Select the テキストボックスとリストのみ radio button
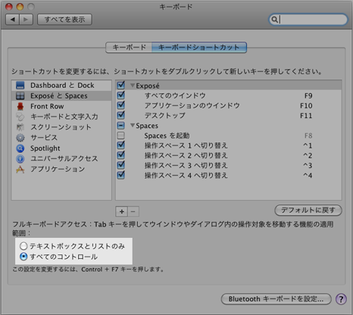 (23, 246)
